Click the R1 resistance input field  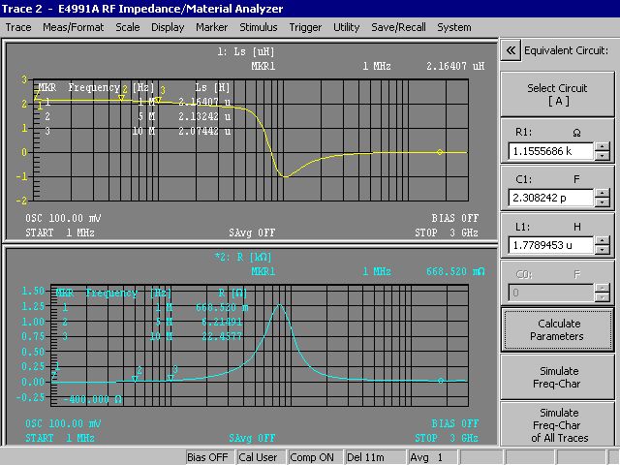coord(550,152)
